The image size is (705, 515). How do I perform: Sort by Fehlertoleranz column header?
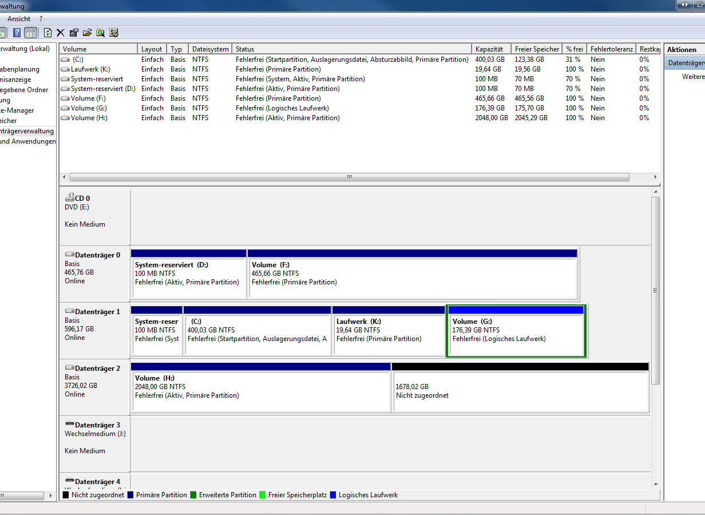point(612,49)
